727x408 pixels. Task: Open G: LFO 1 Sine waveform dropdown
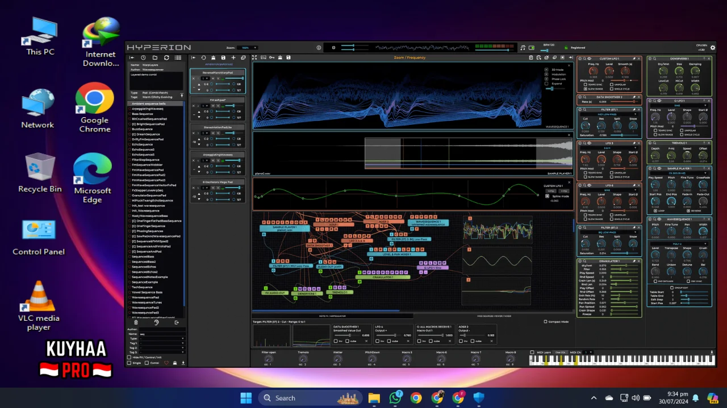coord(679,105)
